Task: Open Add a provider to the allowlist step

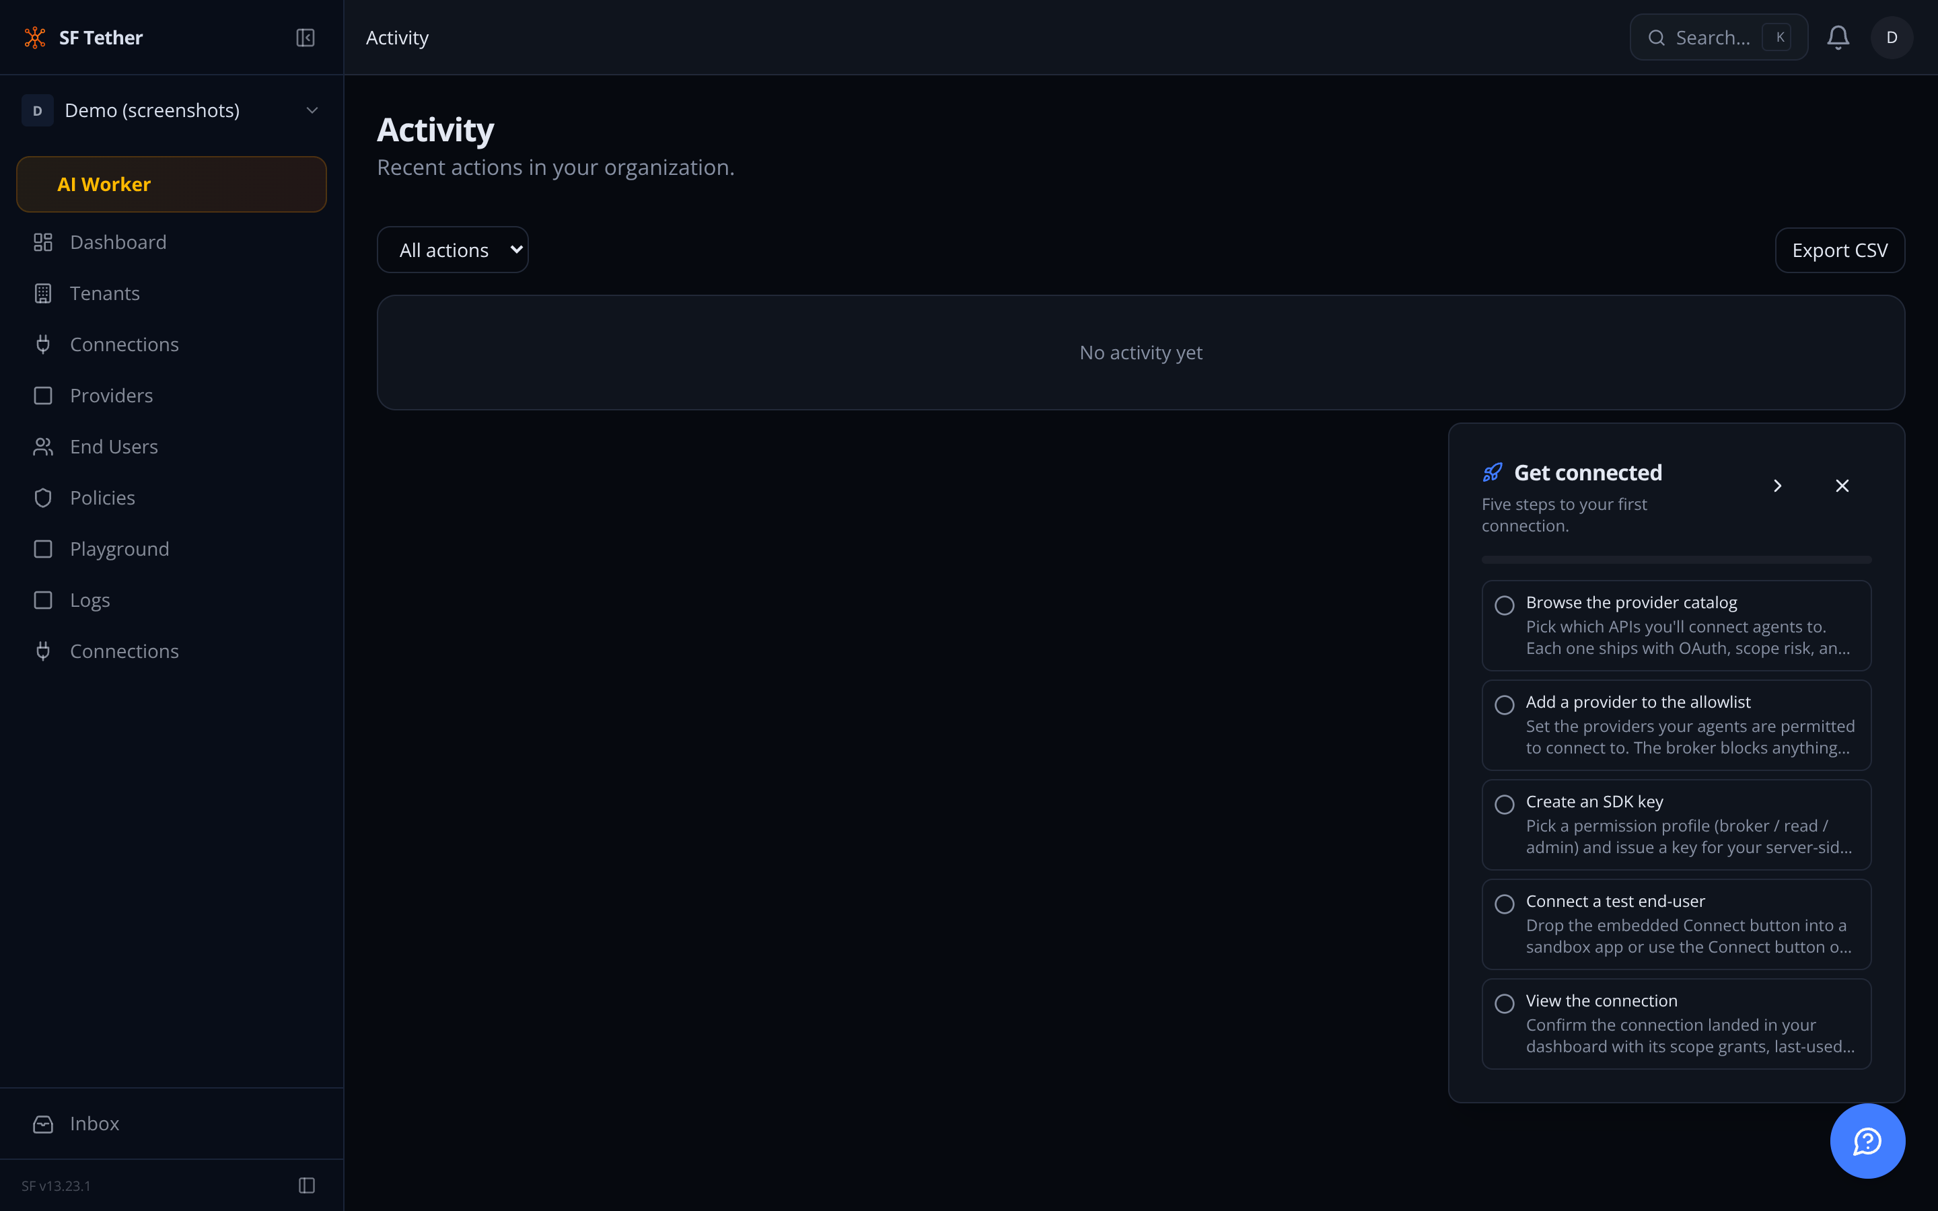Action: [1676, 725]
